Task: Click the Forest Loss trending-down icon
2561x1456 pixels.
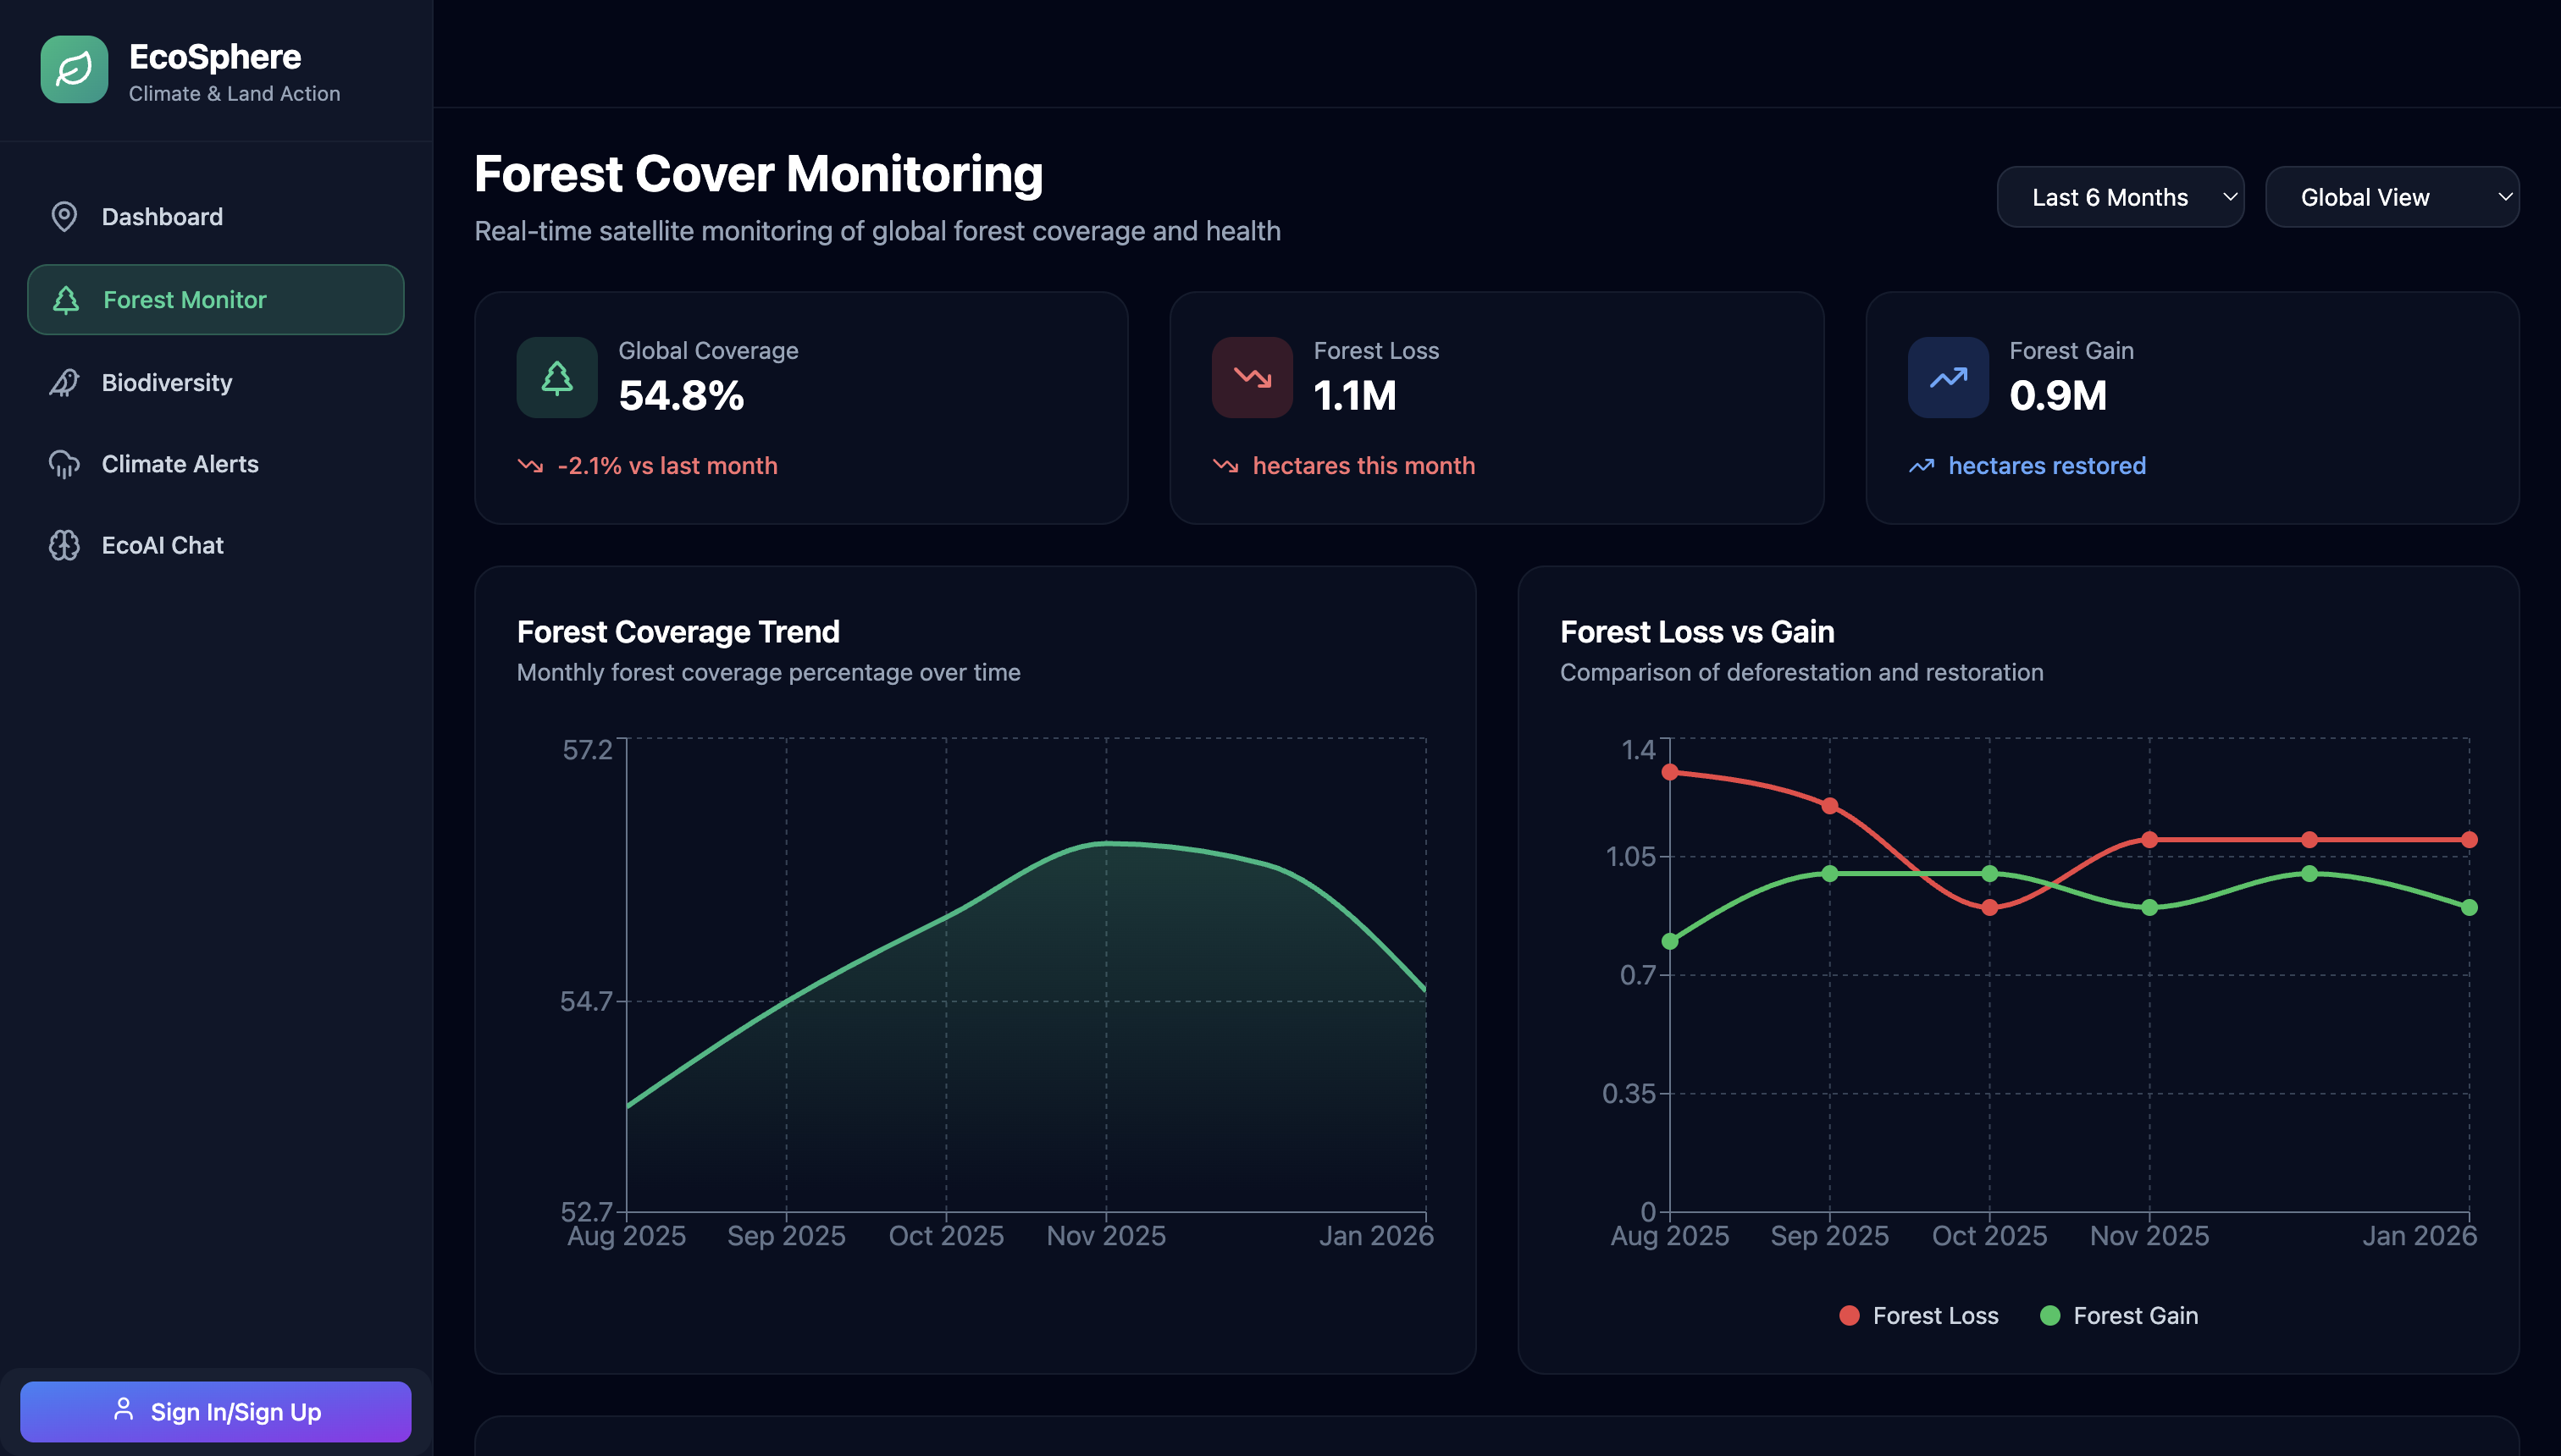Action: 1252,377
